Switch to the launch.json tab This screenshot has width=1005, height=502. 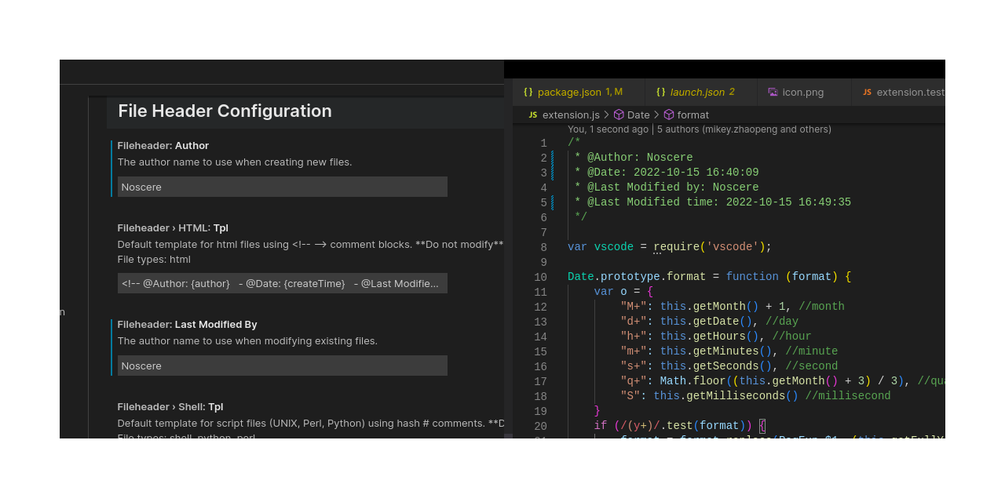point(695,92)
